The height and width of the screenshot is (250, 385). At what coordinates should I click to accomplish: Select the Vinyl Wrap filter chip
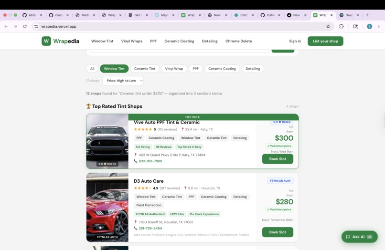click(174, 69)
